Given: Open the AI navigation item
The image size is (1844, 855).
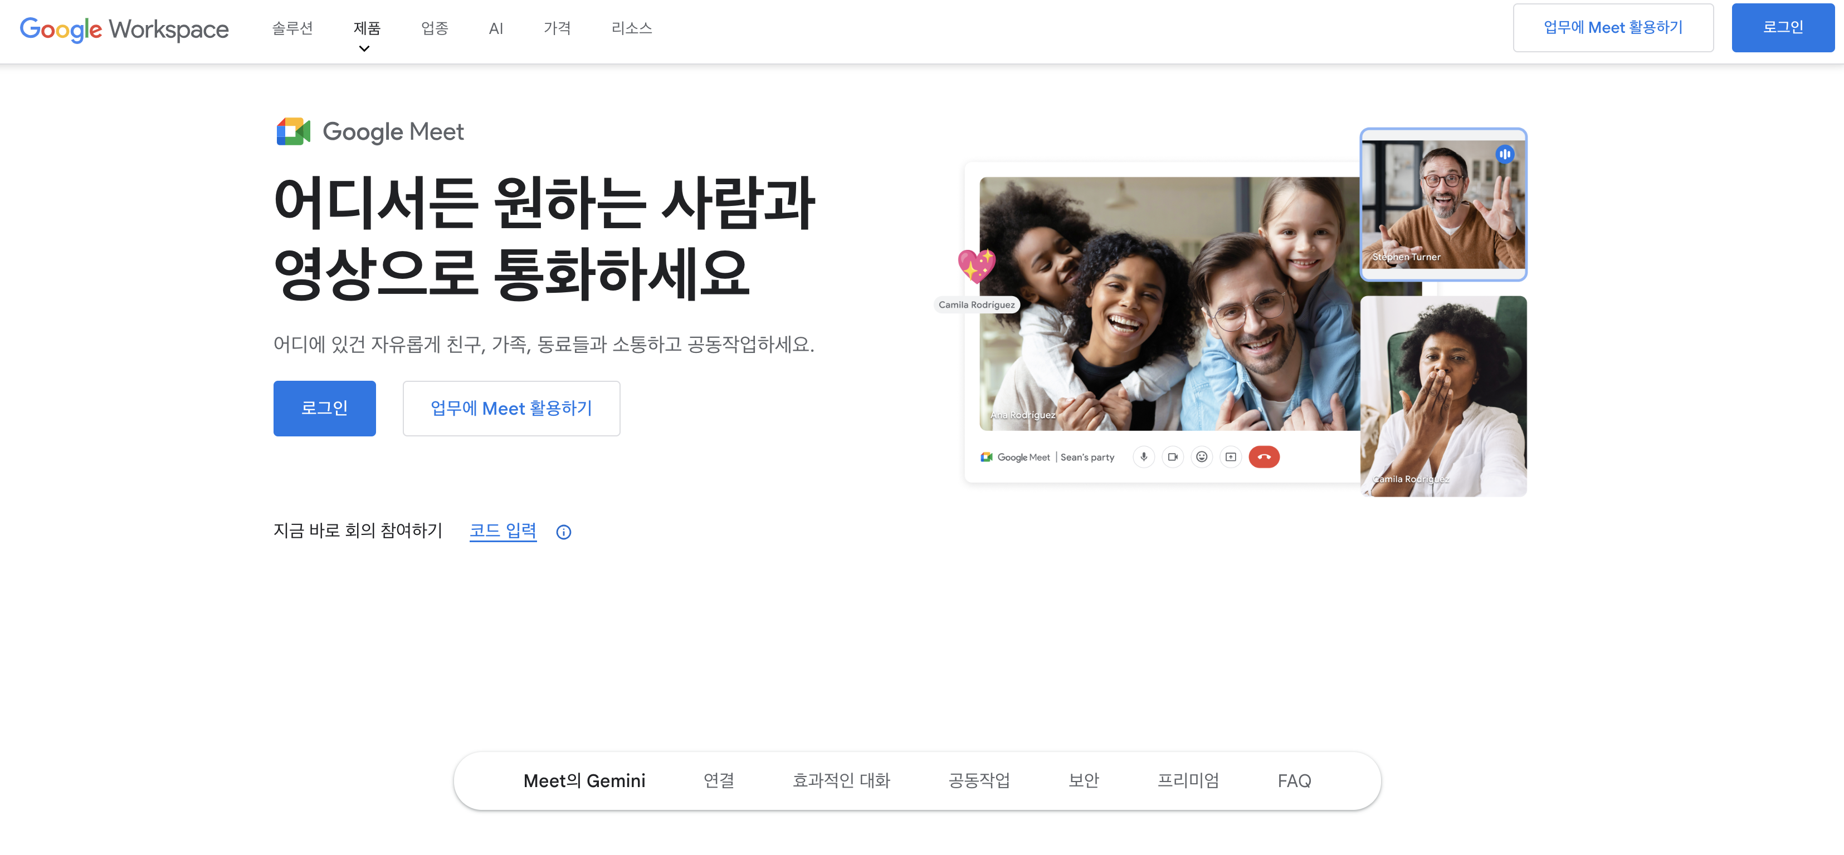Looking at the screenshot, I should (x=496, y=28).
